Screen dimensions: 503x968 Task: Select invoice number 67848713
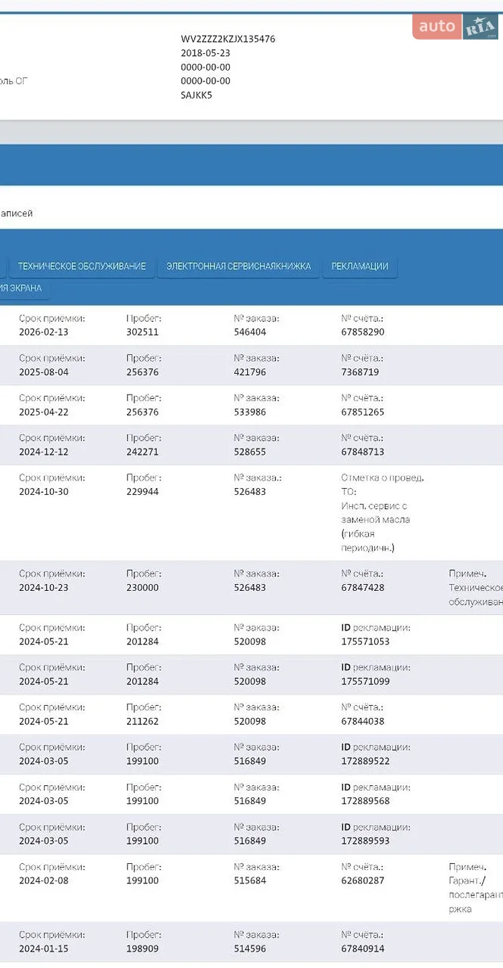[363, 452]
